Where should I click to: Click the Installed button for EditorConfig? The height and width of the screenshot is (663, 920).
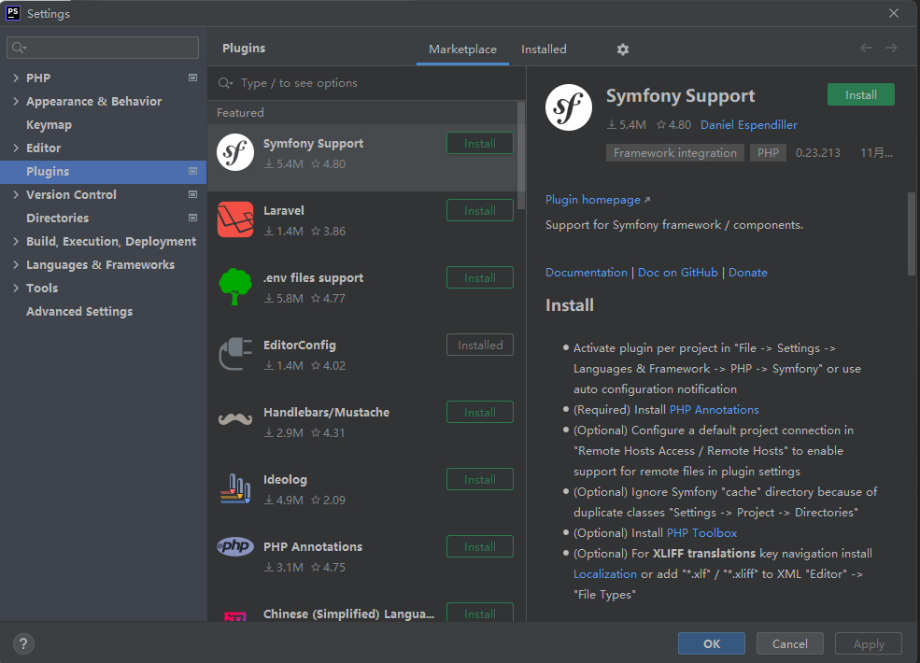(x=480, y=345)
